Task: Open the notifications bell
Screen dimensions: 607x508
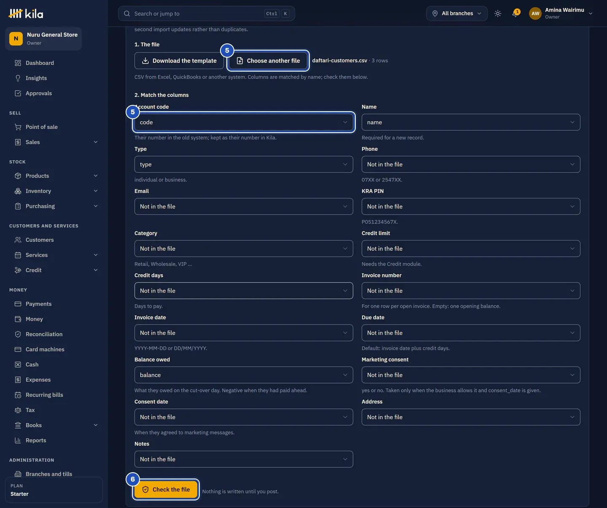Action: tap(515, 13)
